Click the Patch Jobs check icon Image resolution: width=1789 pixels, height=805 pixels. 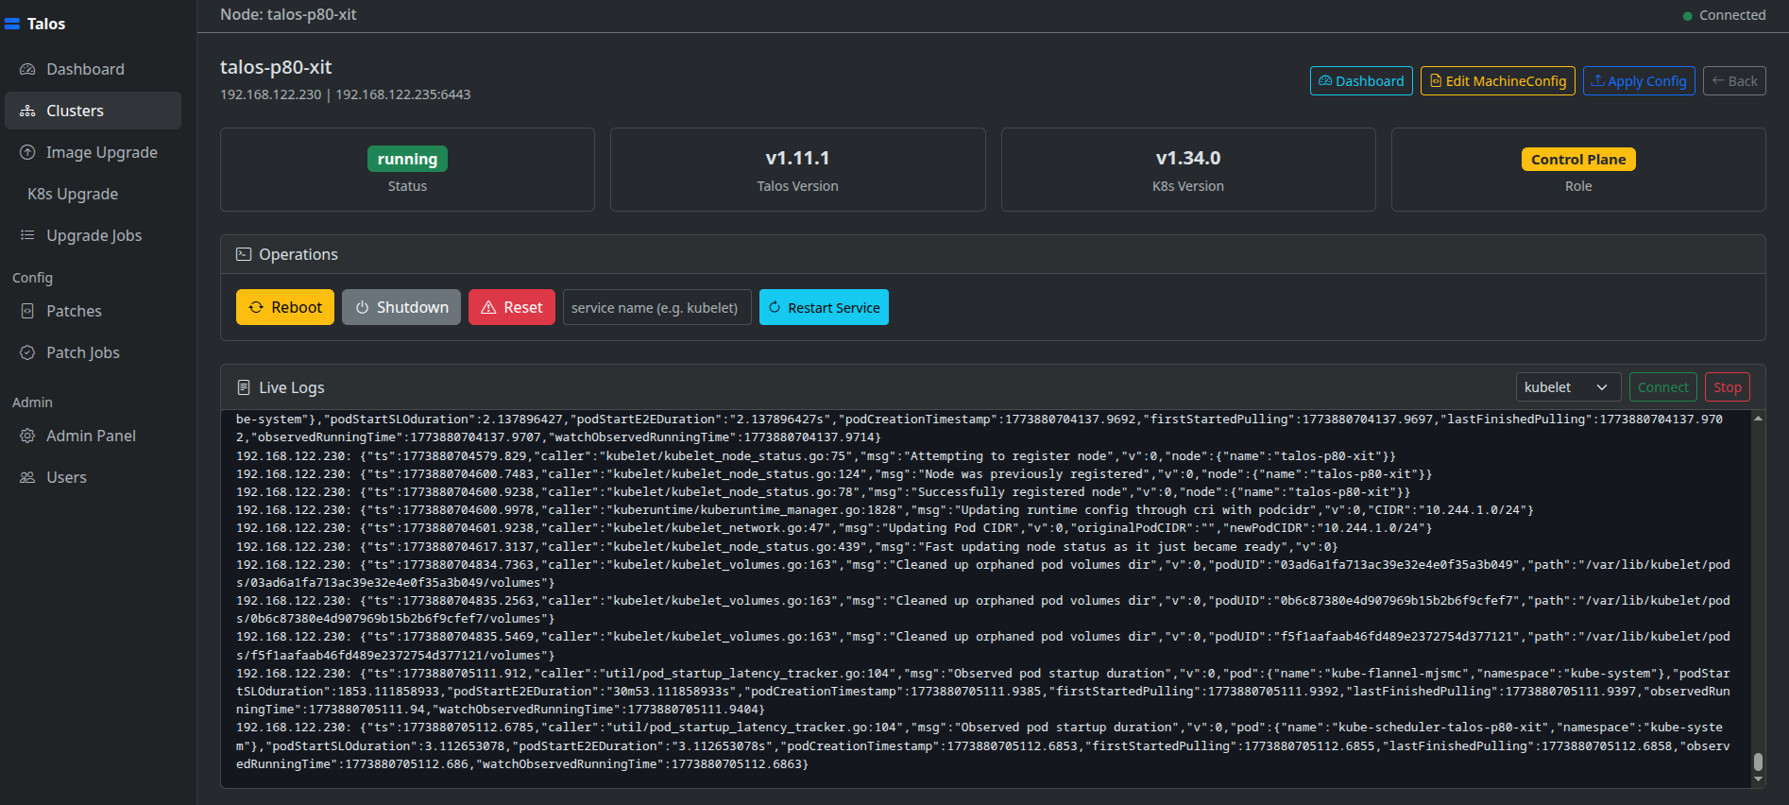tap(27, 352)
